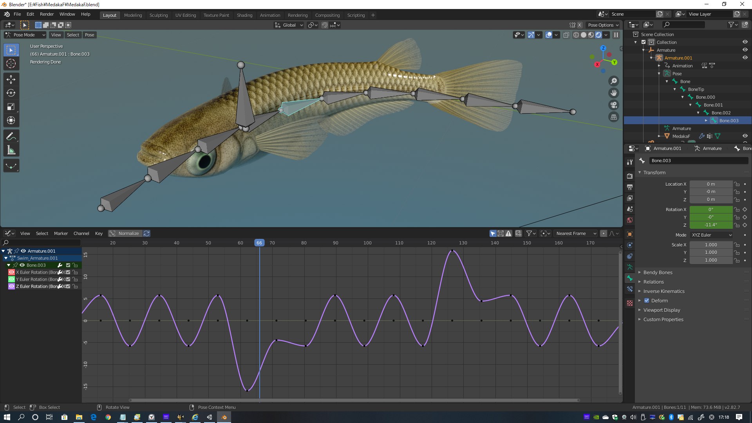Click the Pose Options button
The width and height of the screenshot is (752, 423).
coord(603,25)
